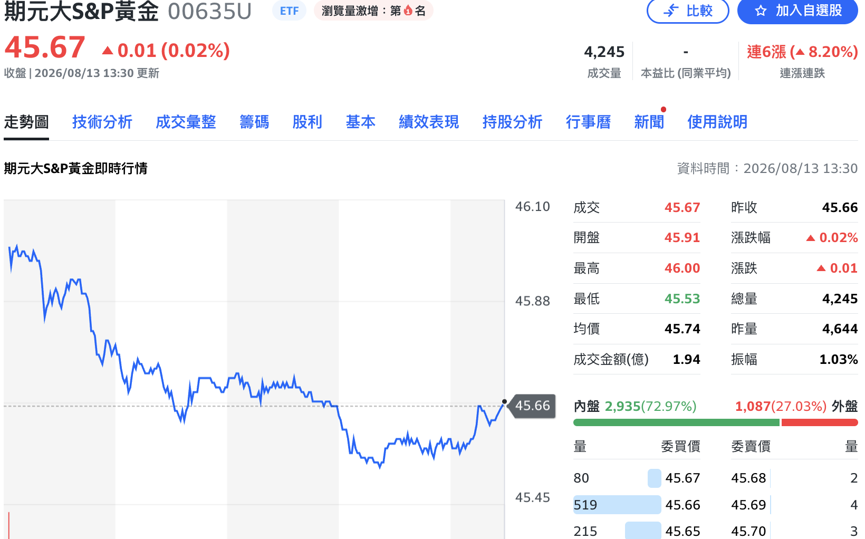Open the 使用說明 tab
This screenshot has height=539, width=865.
717,122
